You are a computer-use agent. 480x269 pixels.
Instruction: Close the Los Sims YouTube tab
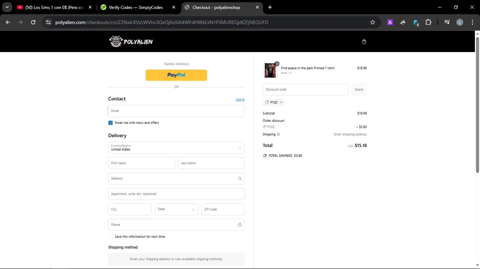[90, 7]
